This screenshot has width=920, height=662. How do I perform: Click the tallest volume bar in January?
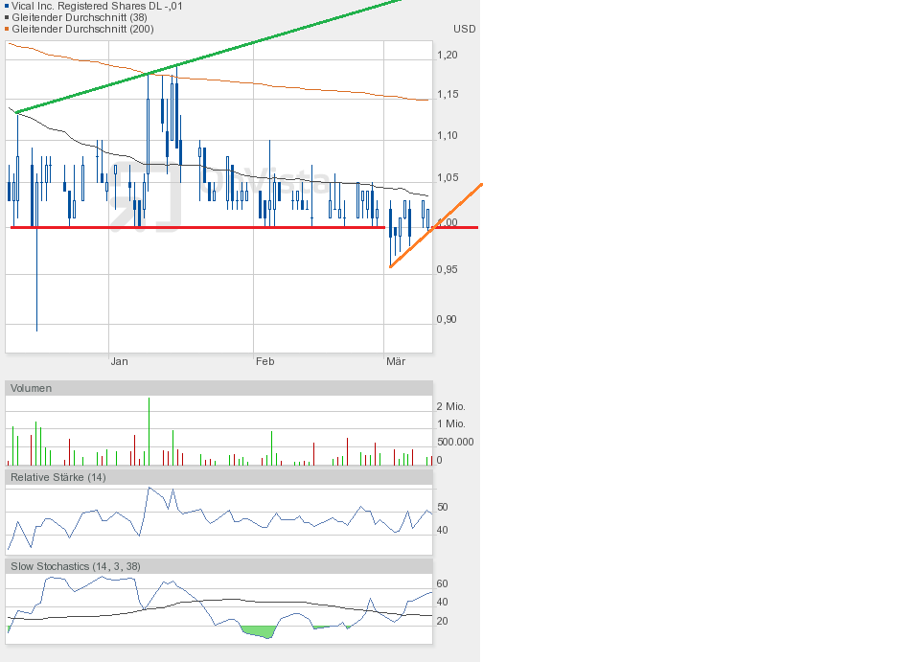pyautogui.click(x=149, y=431)
